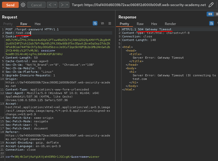Screen dimensions: 218x161
Task: Open the Request Hex tab
Action: (x=37, y=24)
